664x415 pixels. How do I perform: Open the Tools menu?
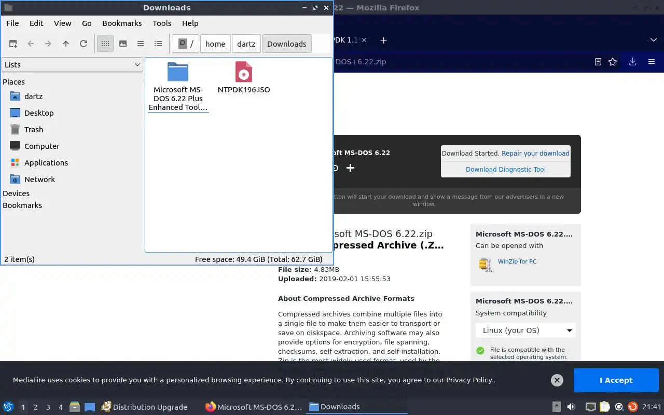pos(162,23)
